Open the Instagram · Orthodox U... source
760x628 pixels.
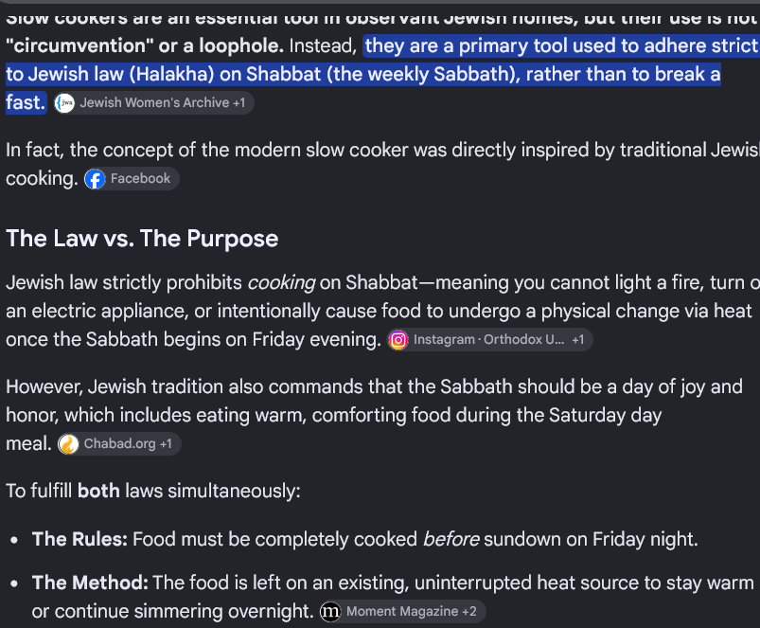click(488, 339)
